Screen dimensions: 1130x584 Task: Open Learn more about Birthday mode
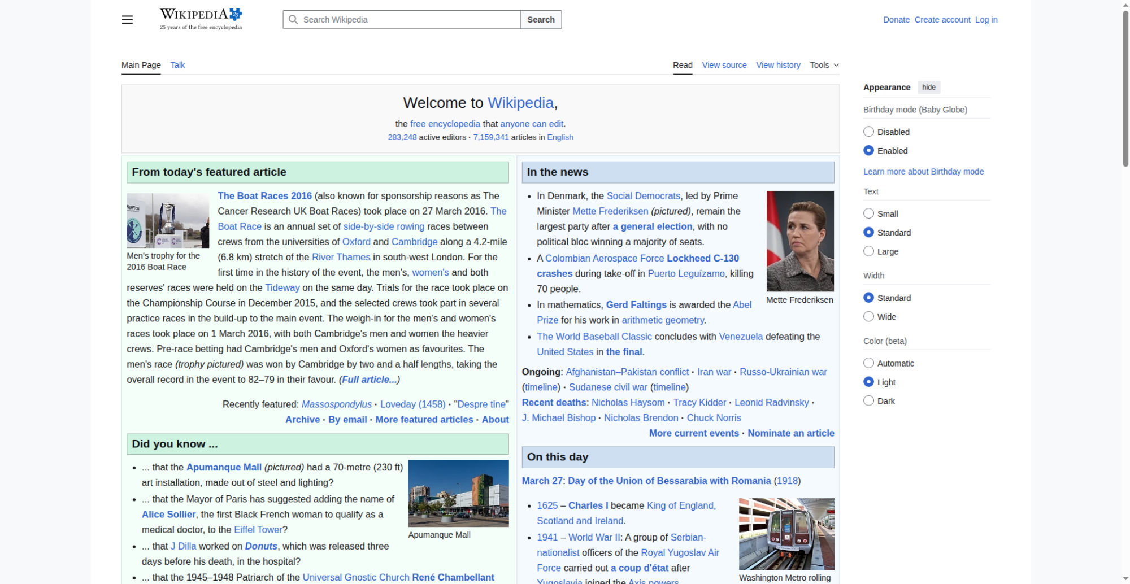923,172
